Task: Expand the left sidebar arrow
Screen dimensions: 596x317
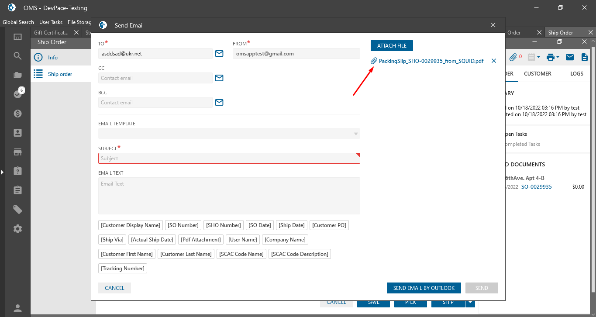Action: (2, 172)
